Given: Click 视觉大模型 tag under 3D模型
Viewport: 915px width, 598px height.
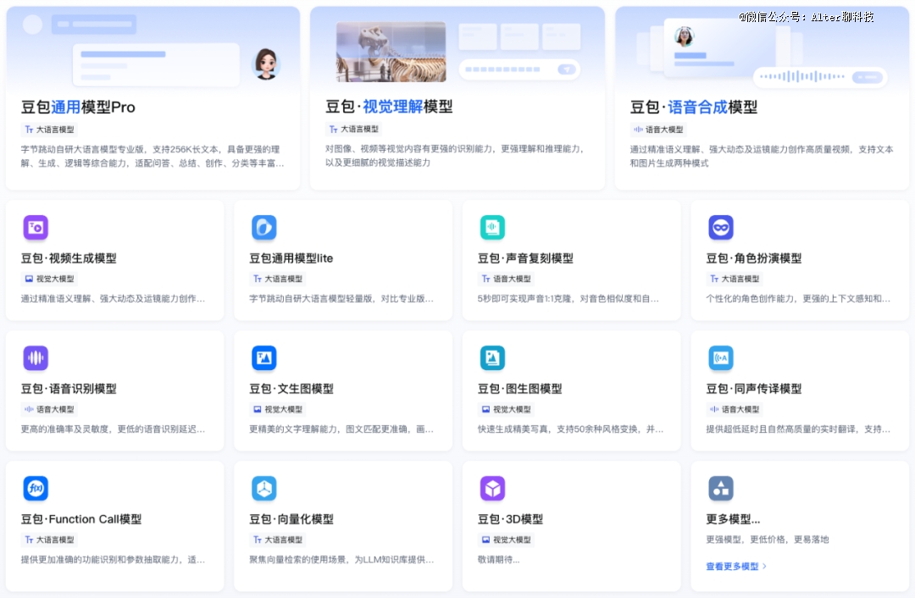Looking at the screenshot, I should click(506, 540).
